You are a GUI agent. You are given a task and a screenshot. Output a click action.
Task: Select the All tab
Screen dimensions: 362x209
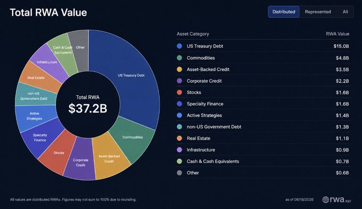[345, 12]
